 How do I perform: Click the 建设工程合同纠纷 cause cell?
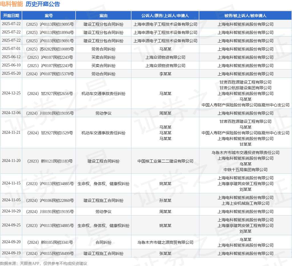pyautogui.click(x=103, y=161)
